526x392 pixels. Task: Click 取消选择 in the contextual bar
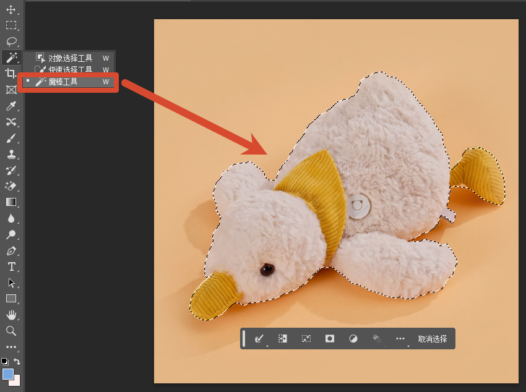(433, 339)
